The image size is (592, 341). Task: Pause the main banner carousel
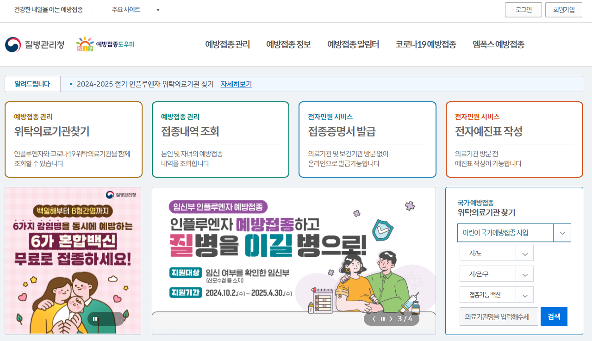pyautogui.click(x=383, y=319)
